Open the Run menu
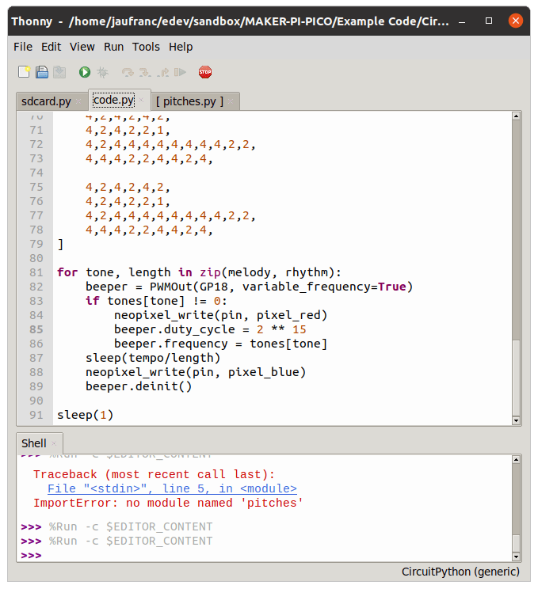538x589 pixels. point(113,47)
